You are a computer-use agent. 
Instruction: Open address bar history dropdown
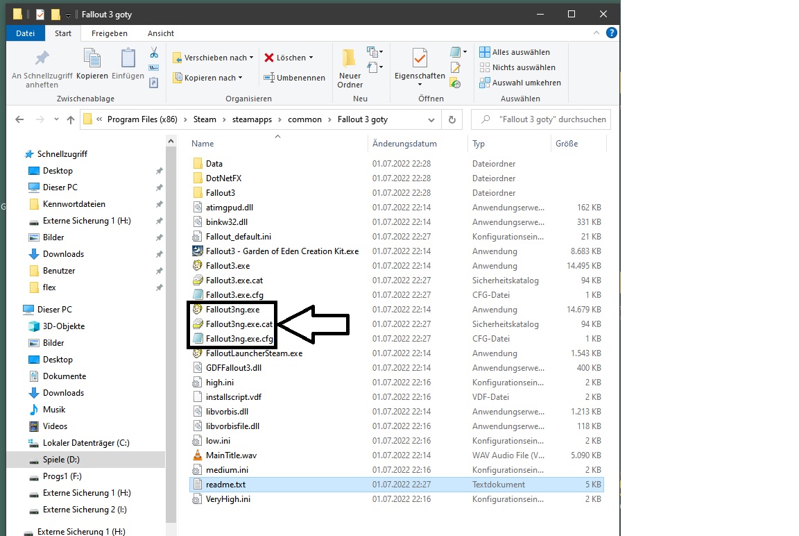431,119
